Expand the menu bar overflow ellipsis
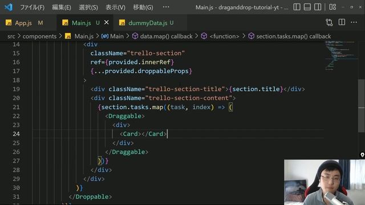Screen dimensions: 365x205 [166, 7]
